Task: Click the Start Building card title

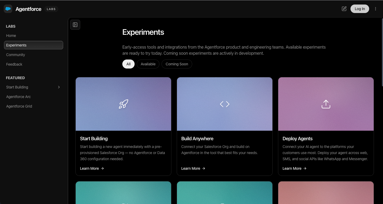Action: 94,139
